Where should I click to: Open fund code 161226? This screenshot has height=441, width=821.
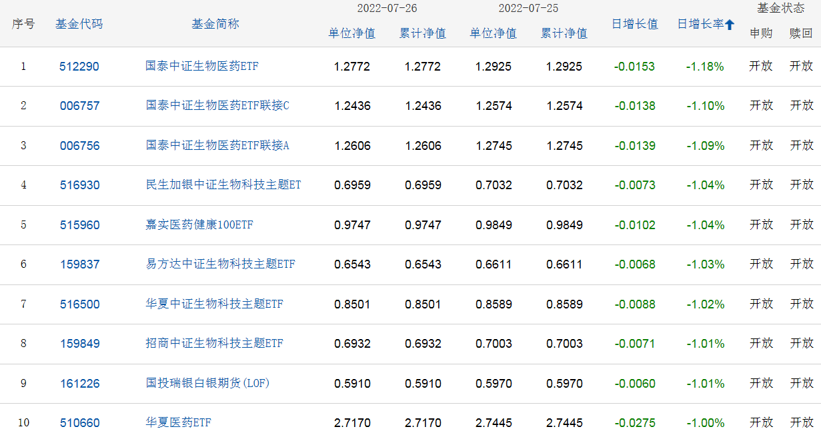pos(79,384)
